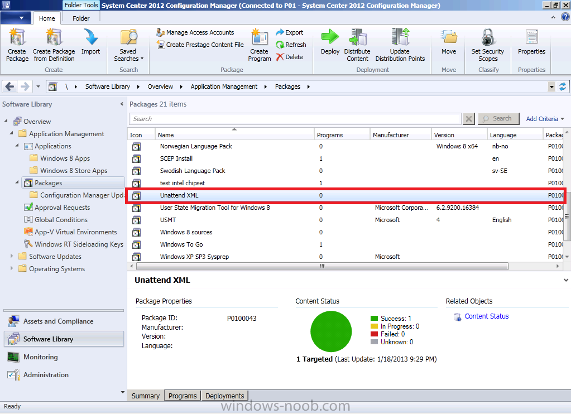Viewport: 571px width, 414px height.
Task: Switch to the Folder ribbon tab
Action: click(x=81, y=18)
